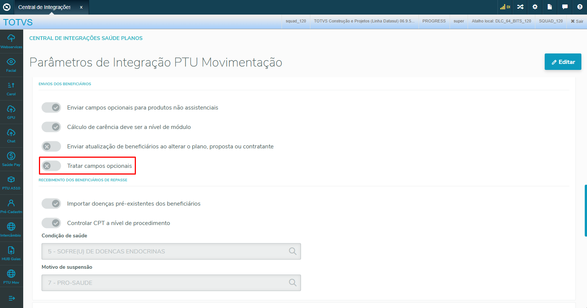Close the Central de Integrações tab
The image size is (587, 308).
(81, 7)
